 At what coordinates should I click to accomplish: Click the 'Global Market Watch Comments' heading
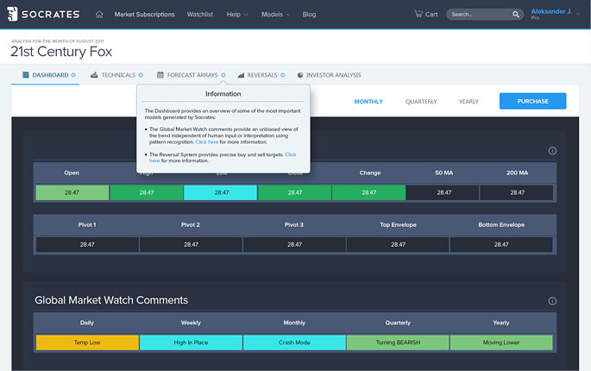click(111, 300)
